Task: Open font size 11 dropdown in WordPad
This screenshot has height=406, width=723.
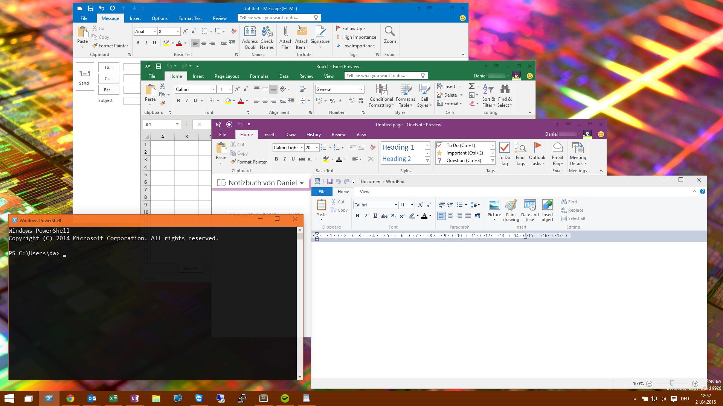Action: [412, 205]
